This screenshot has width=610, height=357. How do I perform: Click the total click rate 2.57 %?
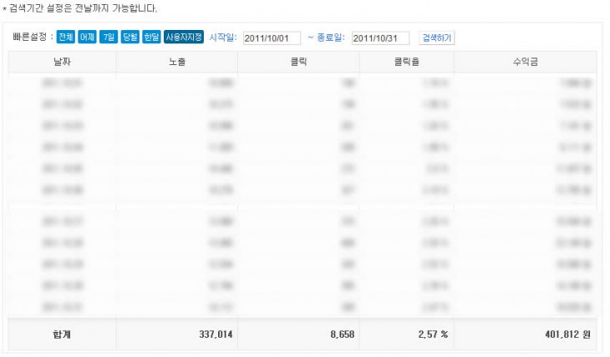[x=433, y=334]
